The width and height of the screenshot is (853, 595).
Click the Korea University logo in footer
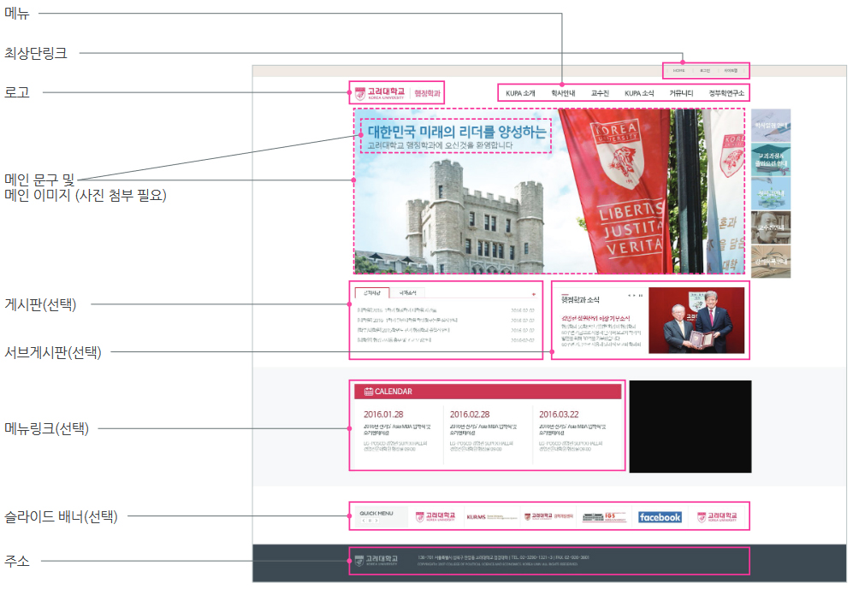click(x=375, y=561)
